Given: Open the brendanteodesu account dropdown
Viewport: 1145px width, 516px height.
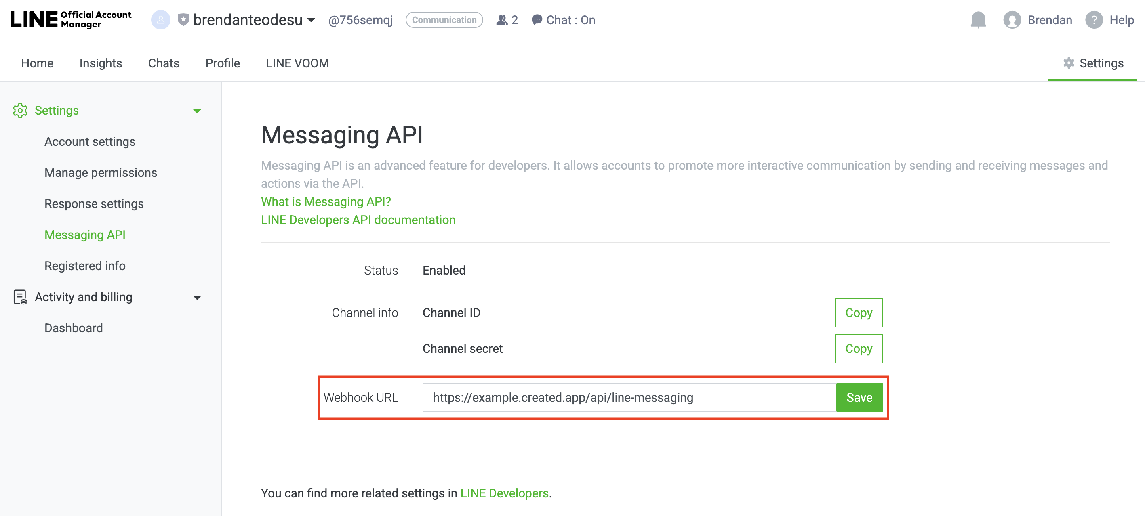Looking at the screenshot, I should click(x=311, y=20).
